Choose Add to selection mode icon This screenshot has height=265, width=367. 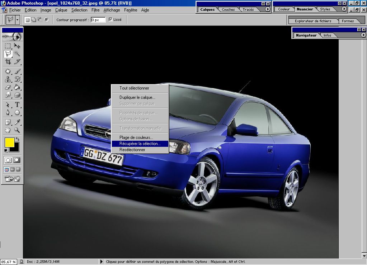click(34, 20)
